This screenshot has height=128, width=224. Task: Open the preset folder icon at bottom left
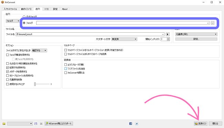(x=4, y=124)
